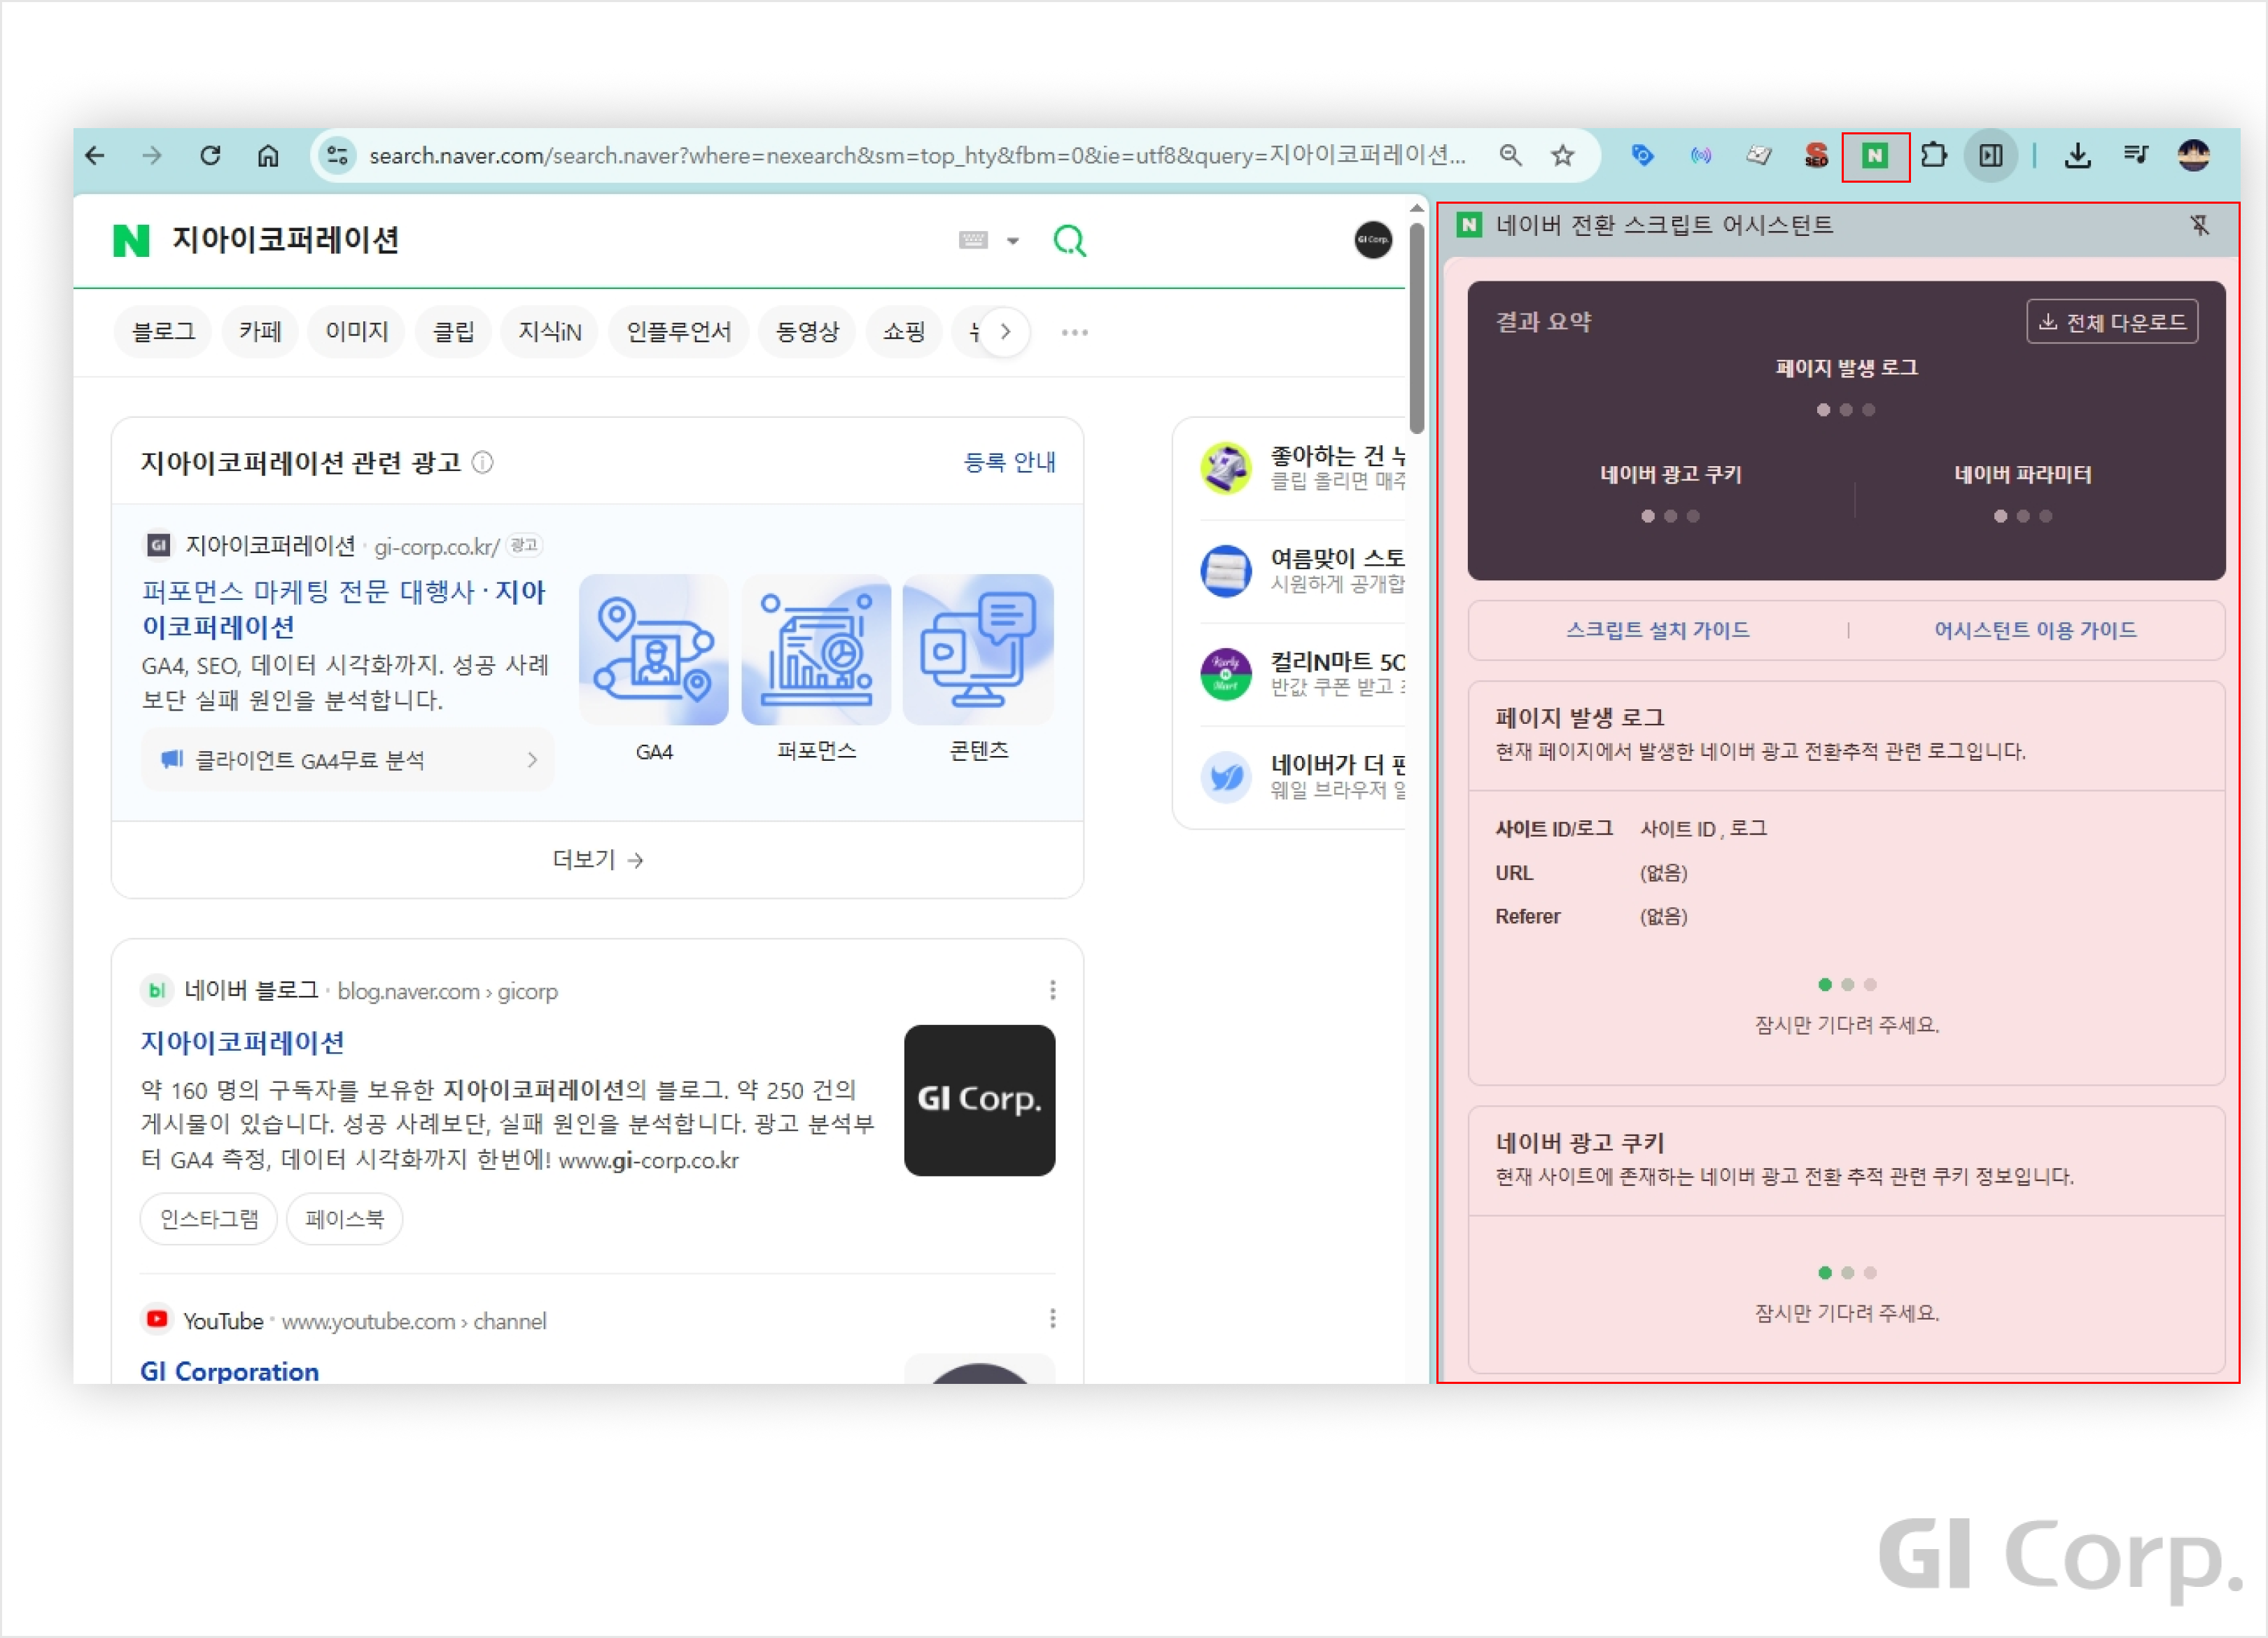Show more search tabs with the right chevron
This screenshot has height=1638, width=2268.
coord(1005,332)
